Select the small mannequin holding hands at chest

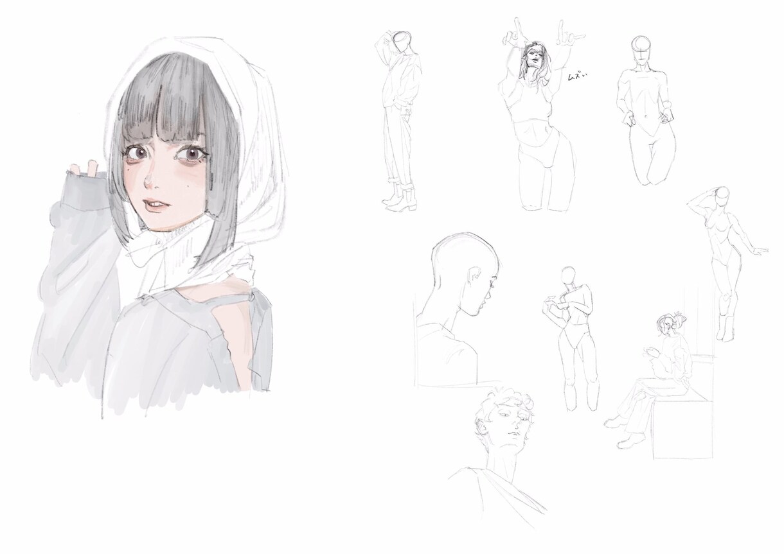click(572, 339)
